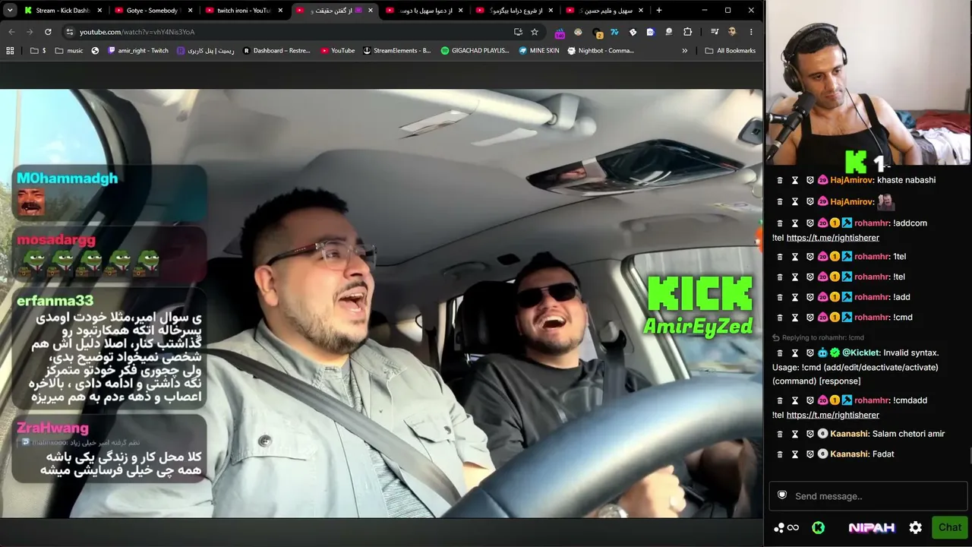Close the twitch ironi YouTube tab
Image resolution: width=972 pixels, height=547 pixels.
coord(280,11)
